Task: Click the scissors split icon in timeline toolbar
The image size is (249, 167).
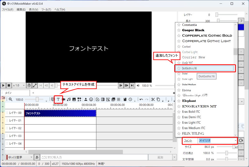Action: coord(153,99)
